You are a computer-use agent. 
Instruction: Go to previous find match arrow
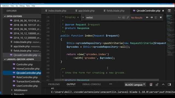147,17
